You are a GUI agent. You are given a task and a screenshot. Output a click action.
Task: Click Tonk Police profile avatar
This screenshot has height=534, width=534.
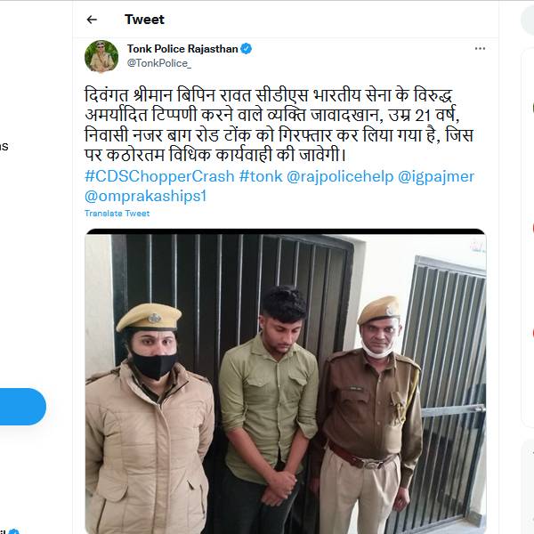101,56
